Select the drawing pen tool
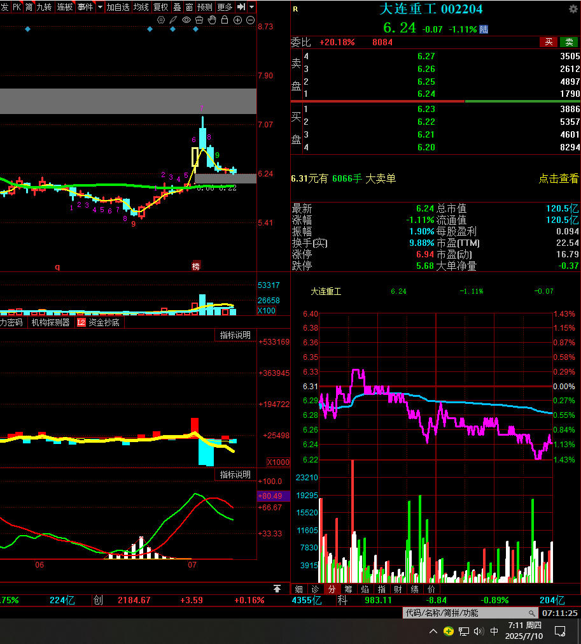 174,20
